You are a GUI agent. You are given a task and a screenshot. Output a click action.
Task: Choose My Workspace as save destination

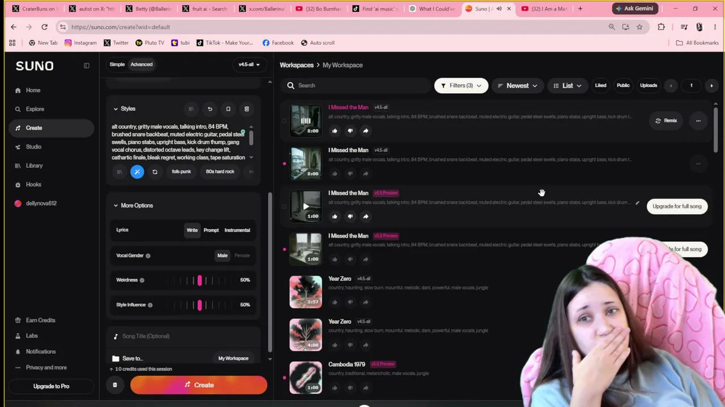tap(233, 358)
